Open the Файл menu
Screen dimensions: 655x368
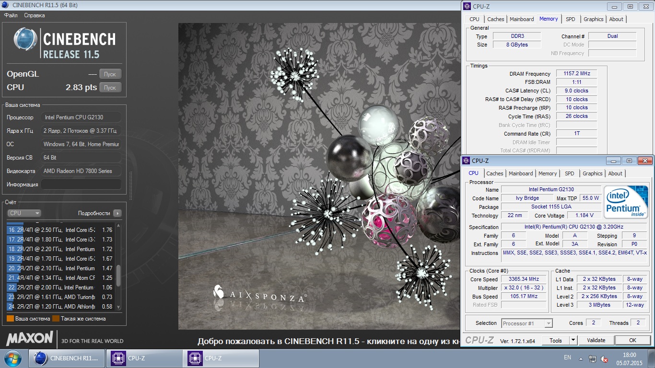click(11, 15)
